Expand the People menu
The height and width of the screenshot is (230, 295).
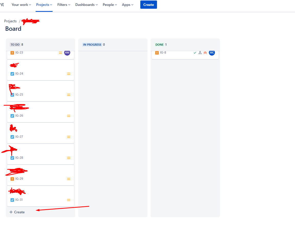coord(110,5)
